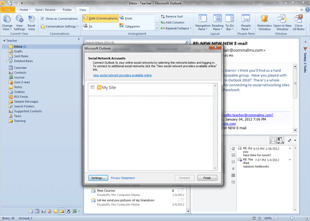Open the Reminders Window
Image resolution: width=310 pixels, height=221 pixels.
pyautogui.click(x=265, y=23)
